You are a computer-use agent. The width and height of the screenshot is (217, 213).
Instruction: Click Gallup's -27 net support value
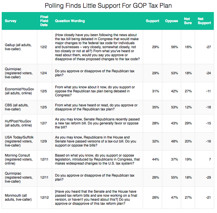208,47
